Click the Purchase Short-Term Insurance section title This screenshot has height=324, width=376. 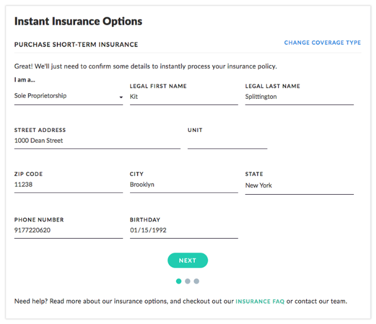click(x=76, y=44)
